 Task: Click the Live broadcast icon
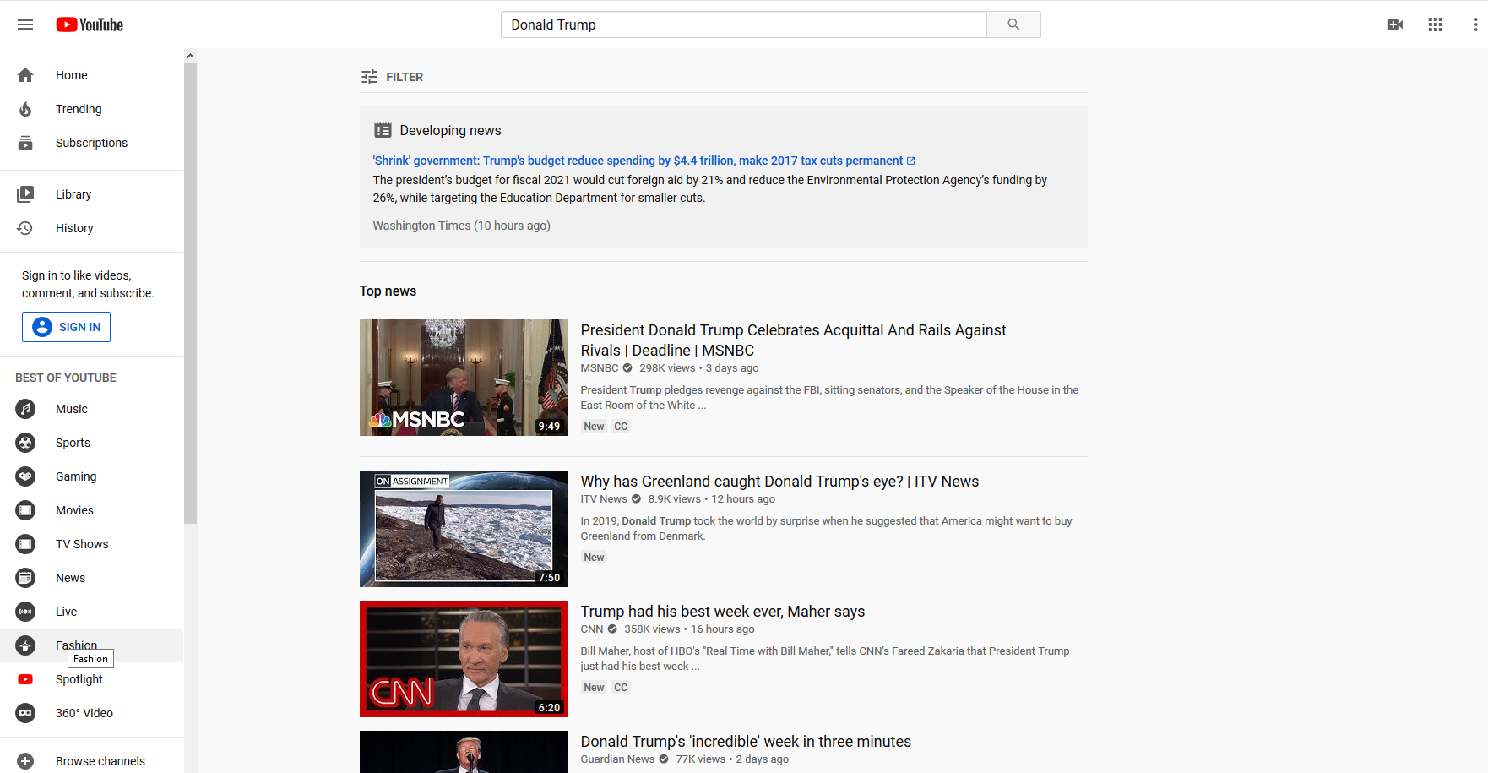coord(25,612)
